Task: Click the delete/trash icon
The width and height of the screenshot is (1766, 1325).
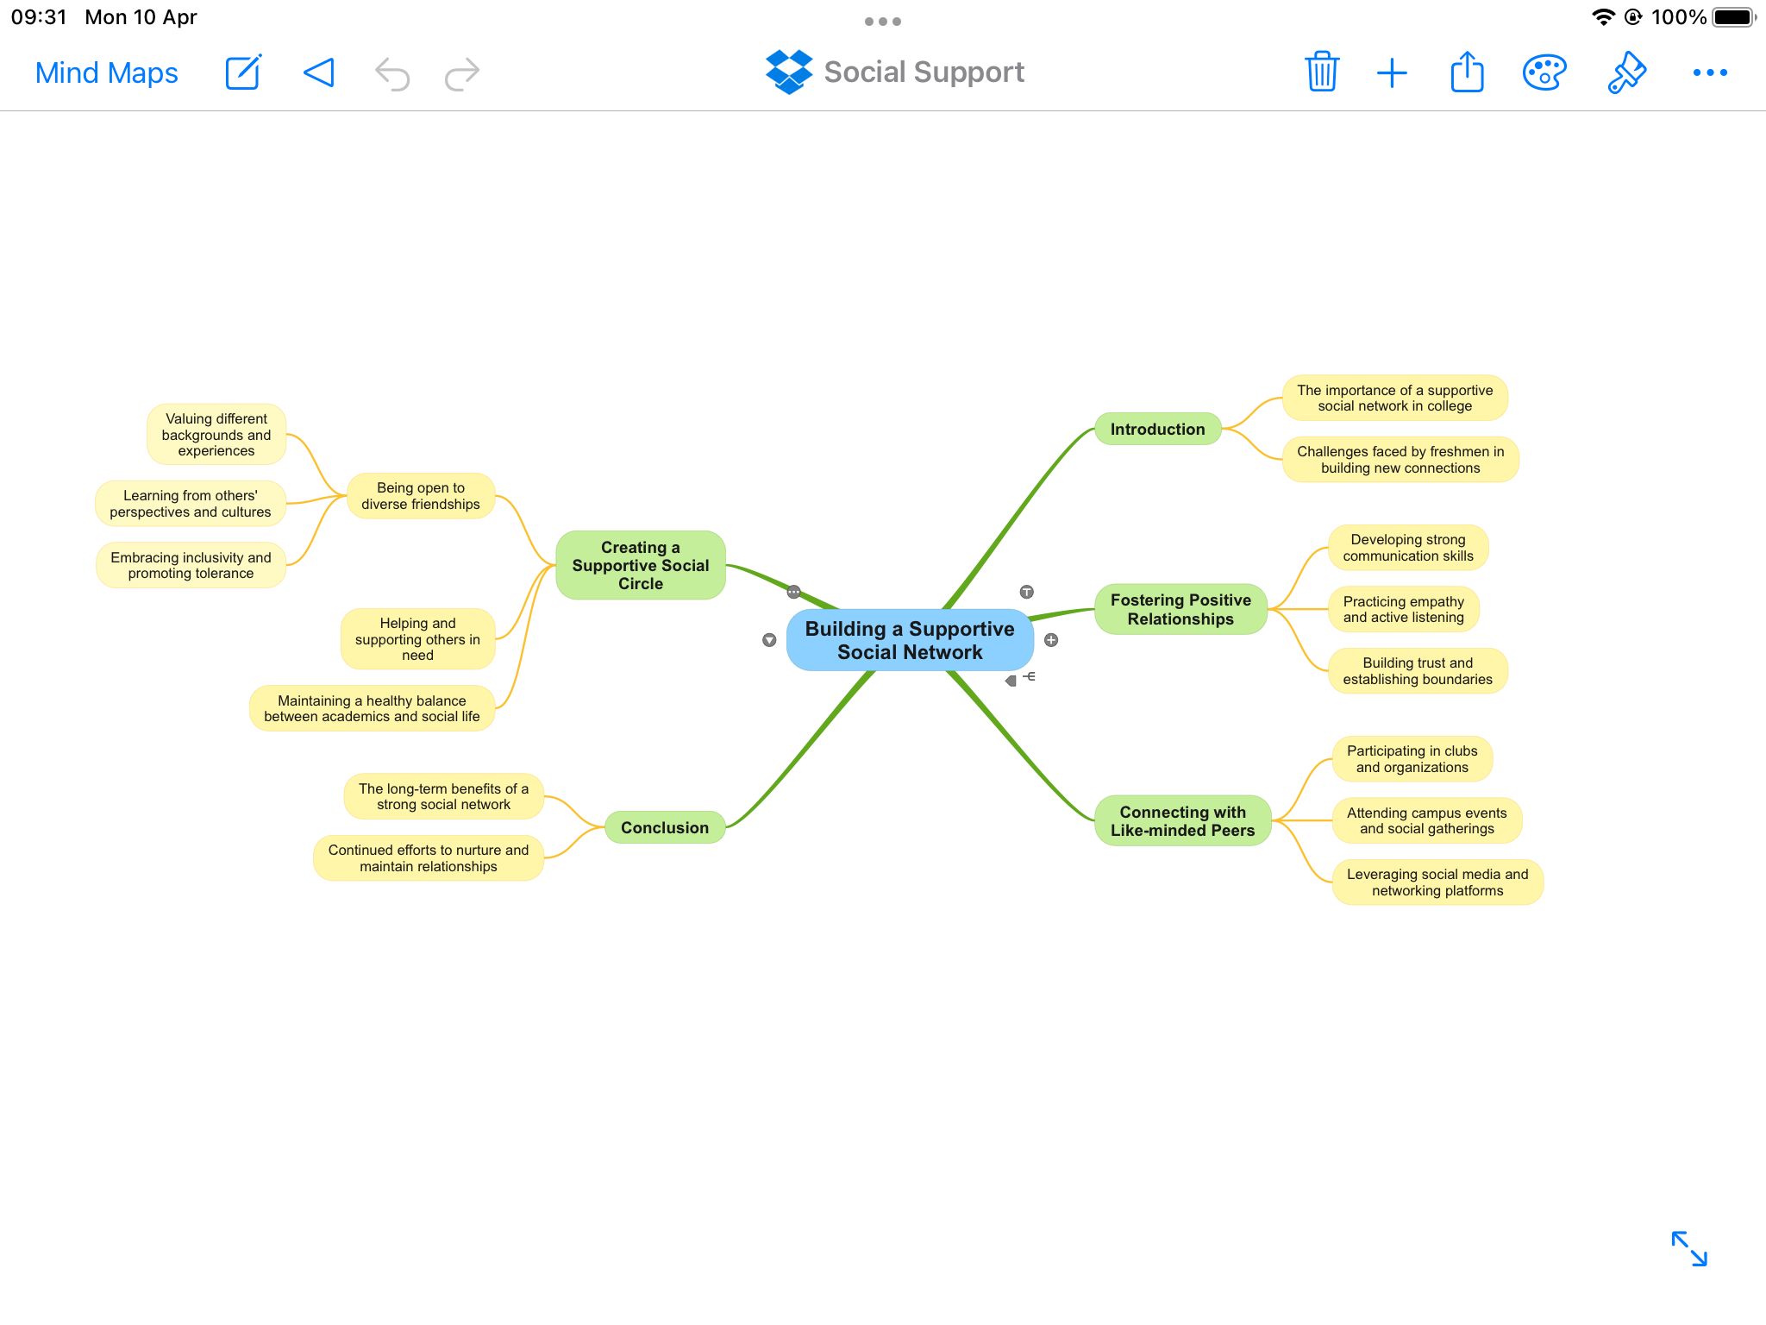Action: point(1323,71)
